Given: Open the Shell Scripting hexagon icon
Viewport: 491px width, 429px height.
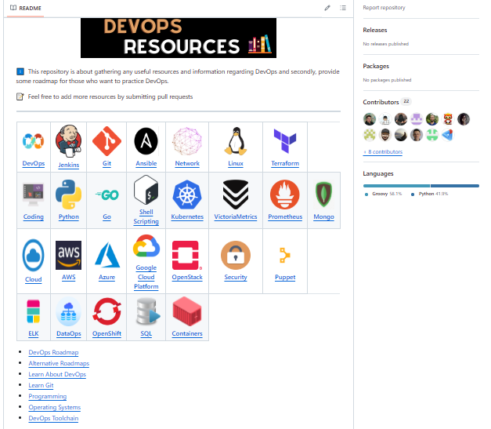Looking at the screenshot, I should pyautogui.click(x=146, y=190).
